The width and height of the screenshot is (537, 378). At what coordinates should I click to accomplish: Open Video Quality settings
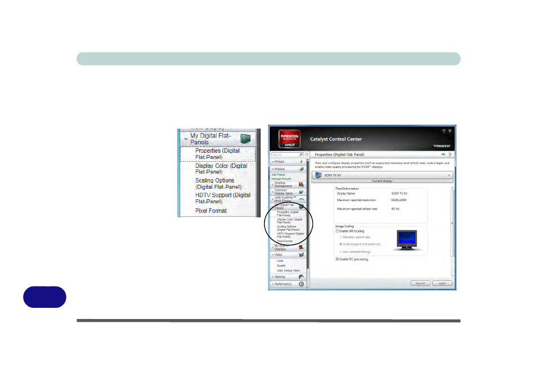click(x=281, y=266)
